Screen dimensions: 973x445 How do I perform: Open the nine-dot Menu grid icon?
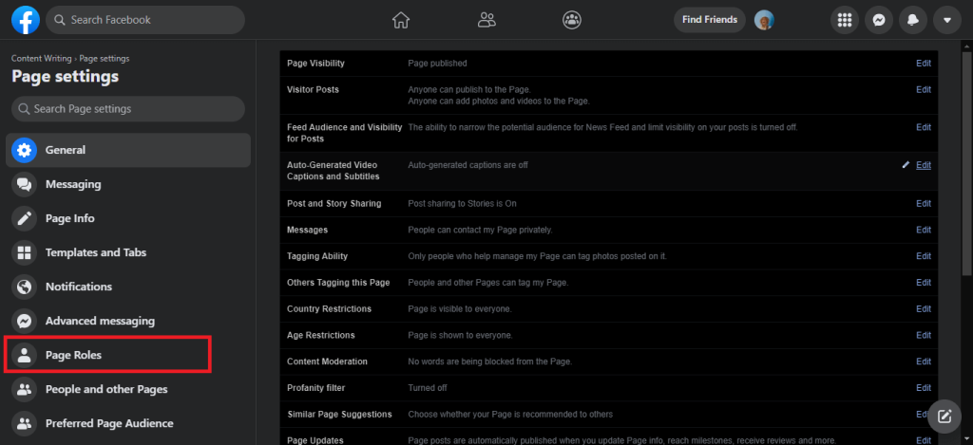(845, 20)
